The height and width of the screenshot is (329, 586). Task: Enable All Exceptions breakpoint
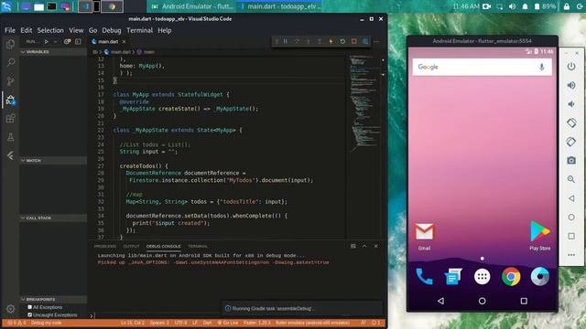point(30,307)
